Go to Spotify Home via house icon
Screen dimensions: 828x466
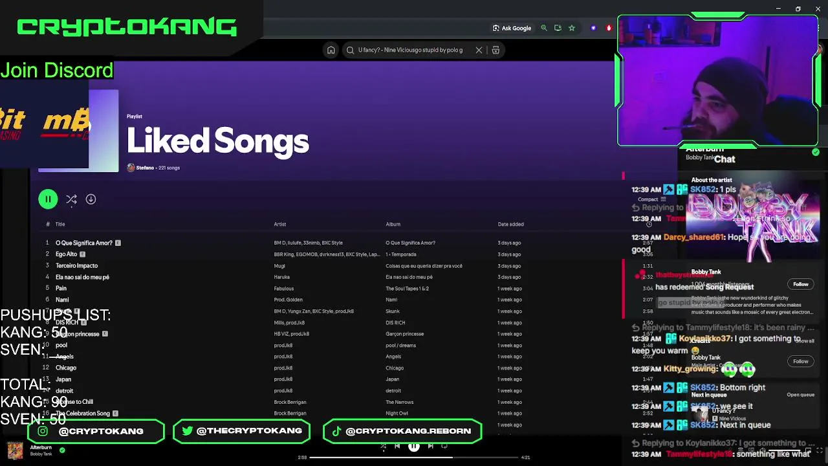pos(331,50)
